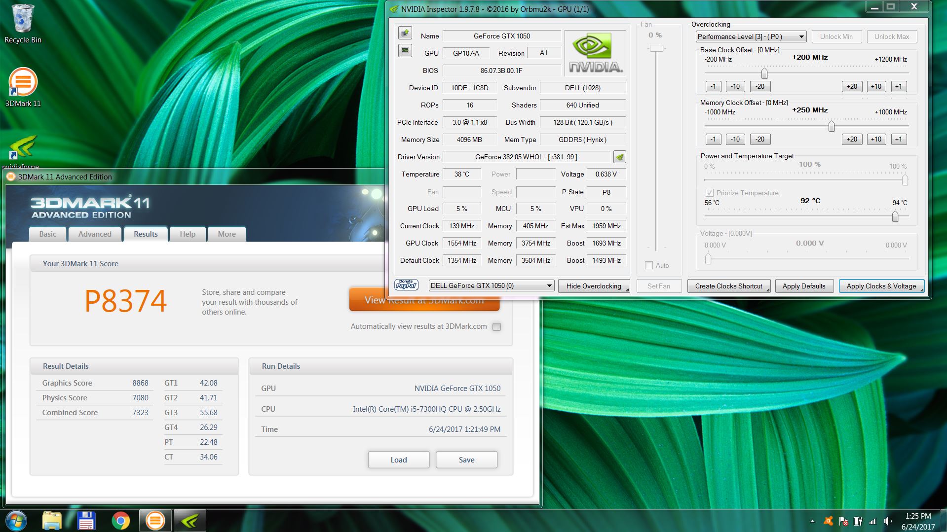
Task: Open the Recycle Bin desktop icon
Action: [23, 24]
